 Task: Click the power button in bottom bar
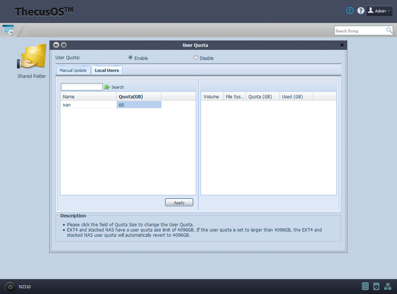coord(10,287)
